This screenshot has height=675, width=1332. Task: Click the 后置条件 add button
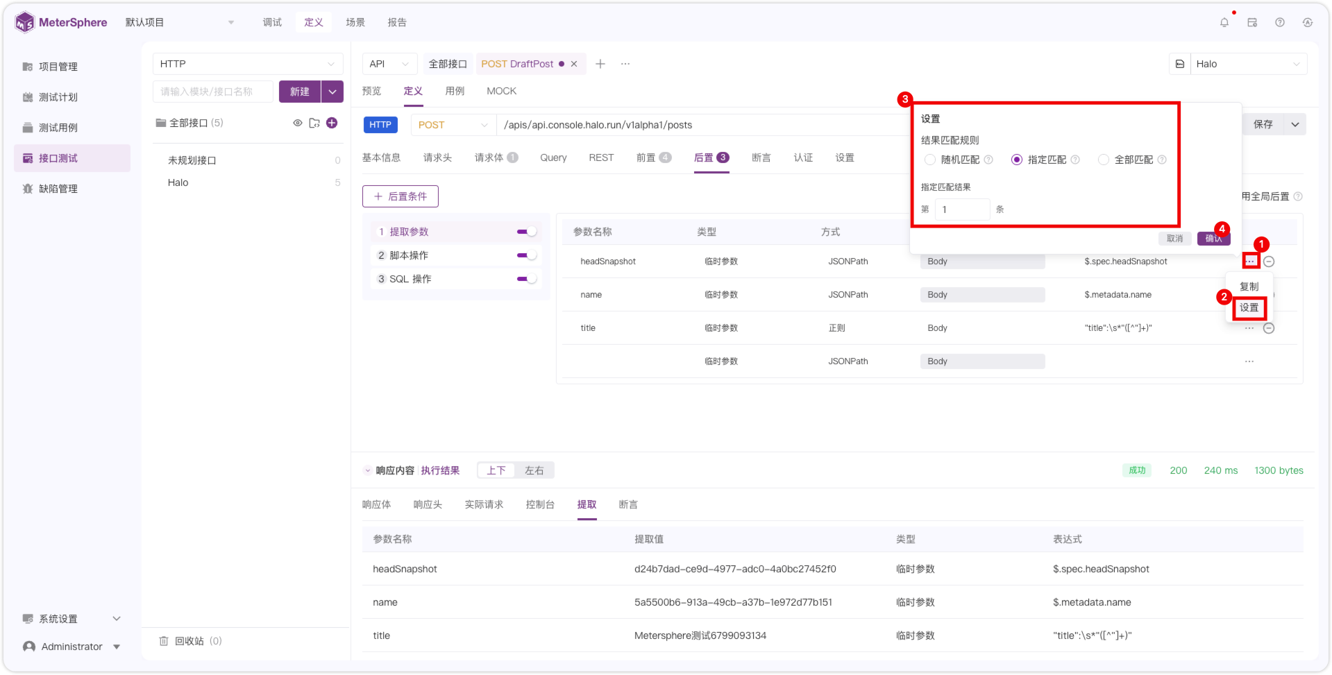[x=401, y=196]
